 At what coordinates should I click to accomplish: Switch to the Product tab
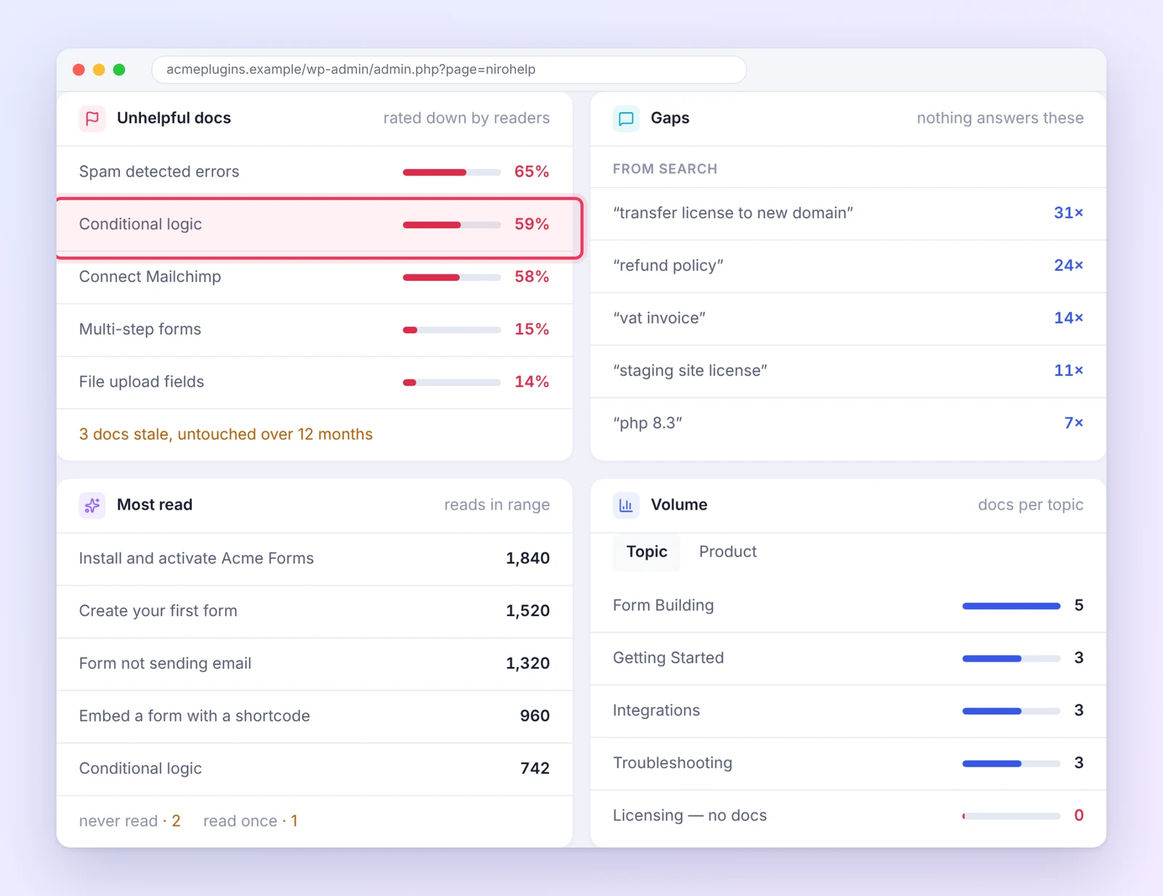(728, 552)
